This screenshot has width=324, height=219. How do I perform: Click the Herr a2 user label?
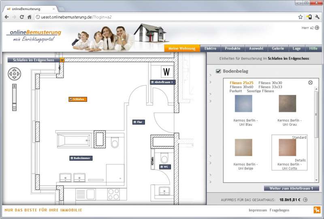pos(307,28)
